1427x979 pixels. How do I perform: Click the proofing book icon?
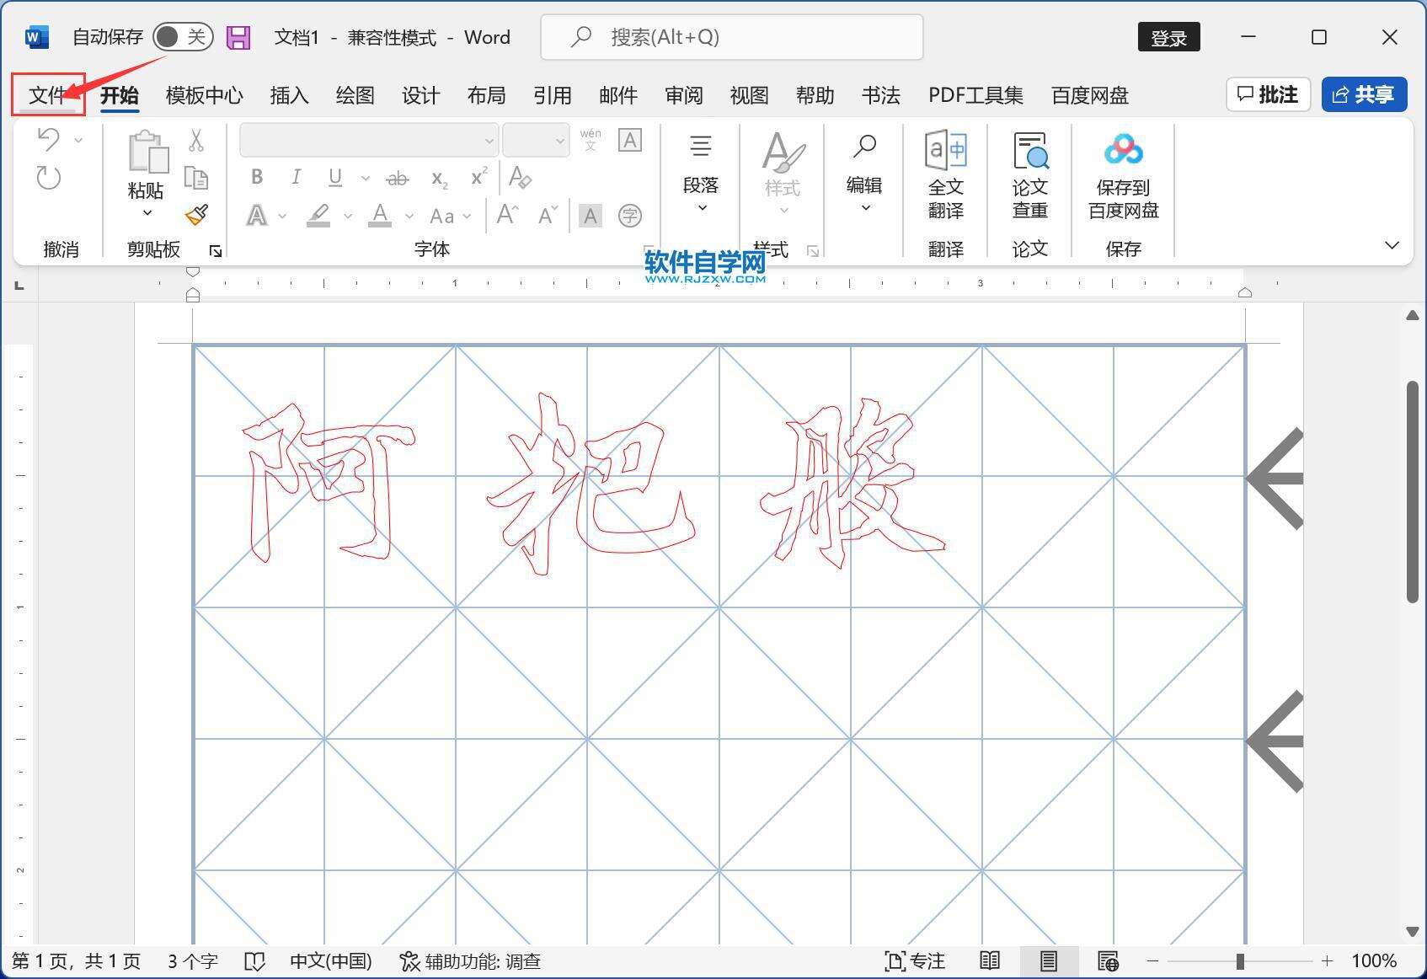[x=254, y=961]
